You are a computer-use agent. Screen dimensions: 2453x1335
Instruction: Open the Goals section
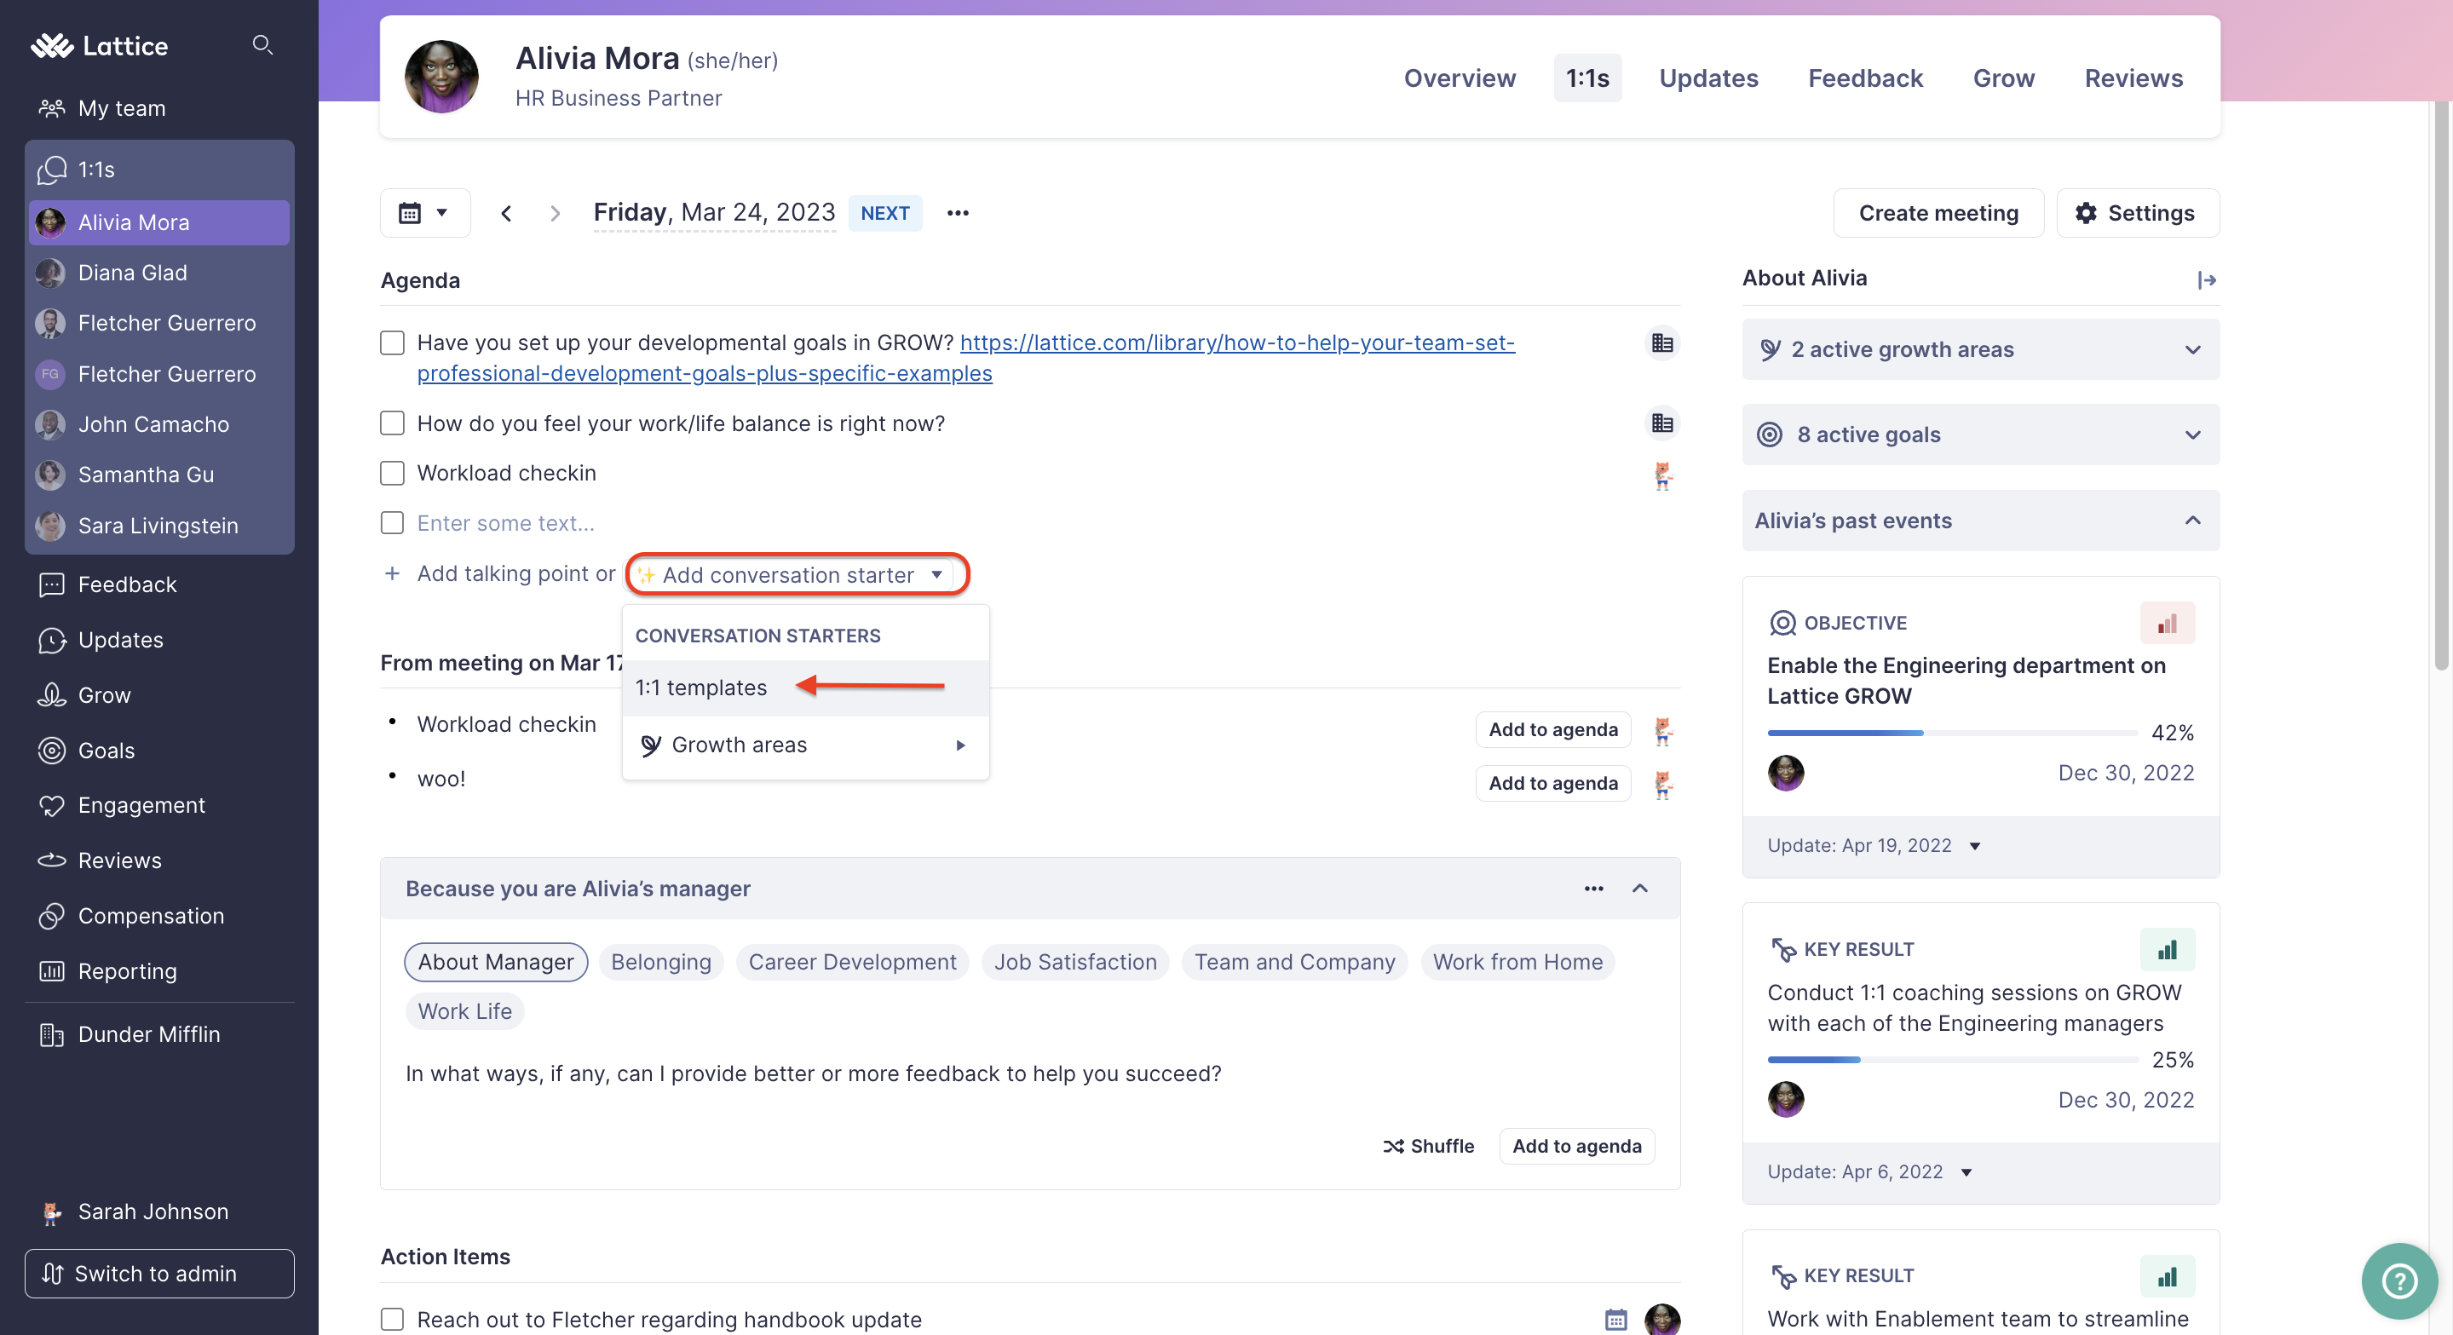pos(106,751)
